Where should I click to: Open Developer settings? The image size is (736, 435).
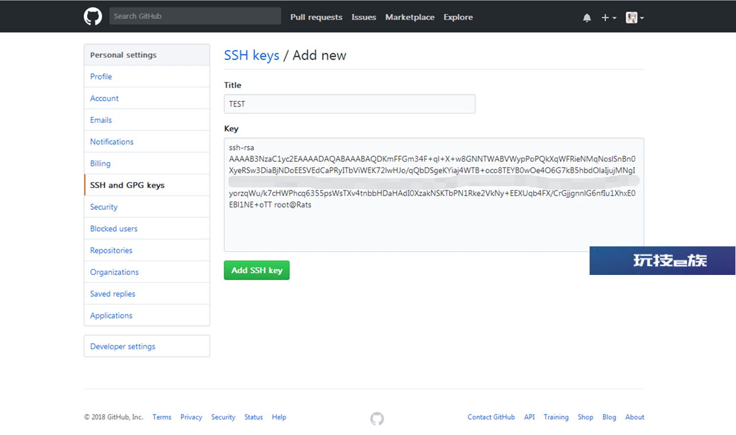click(x=147, y=346)
